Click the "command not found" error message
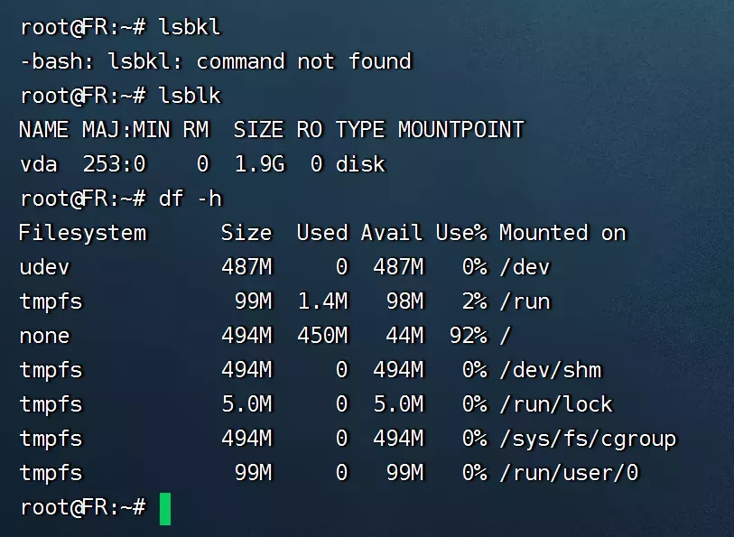The height and width of the screenshot is (537, 734). point(303,61)
